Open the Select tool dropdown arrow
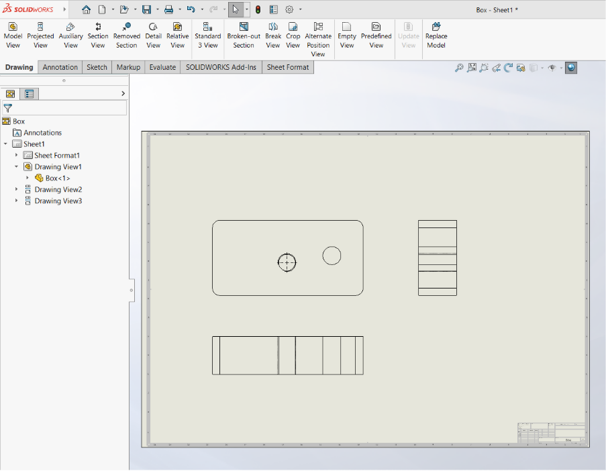Viewport: 606px width, 471px height. click(246, 9)
